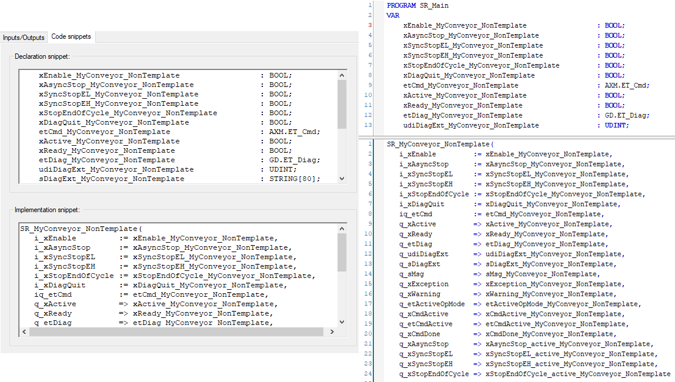Click the SR_MyConveyor_NonTemplate( line in Implementation snippet
The height and width of the screenshot is (382, 675).
click(x=81, y=229)
